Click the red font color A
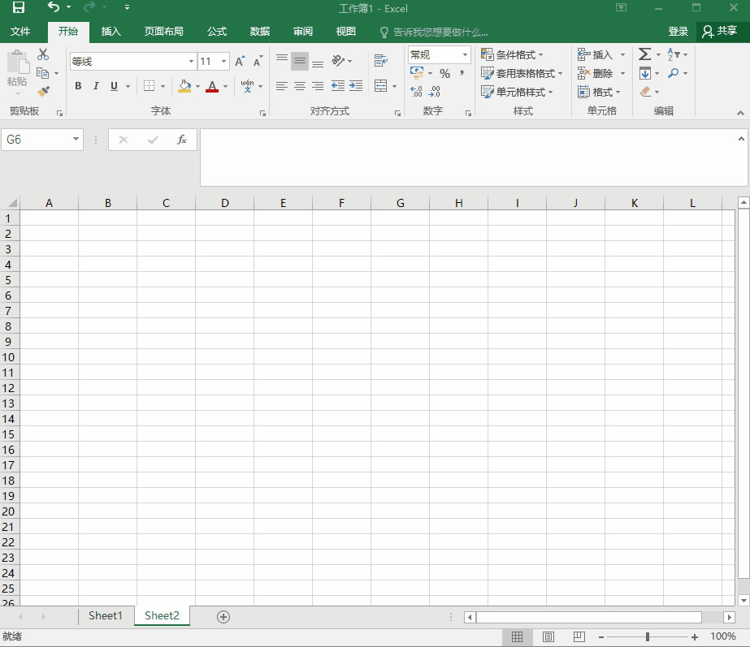Viewport: 750px width, 647px height. click(212, 86)
